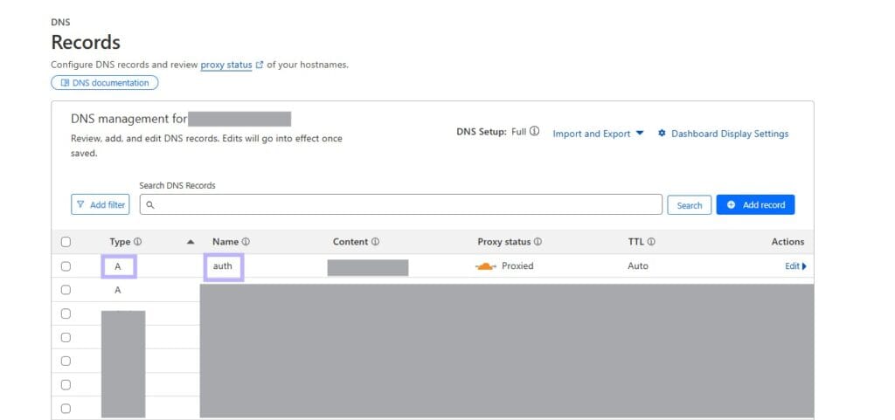
Task: Click the Proxy status column header
Action: [x=504, y=242]
